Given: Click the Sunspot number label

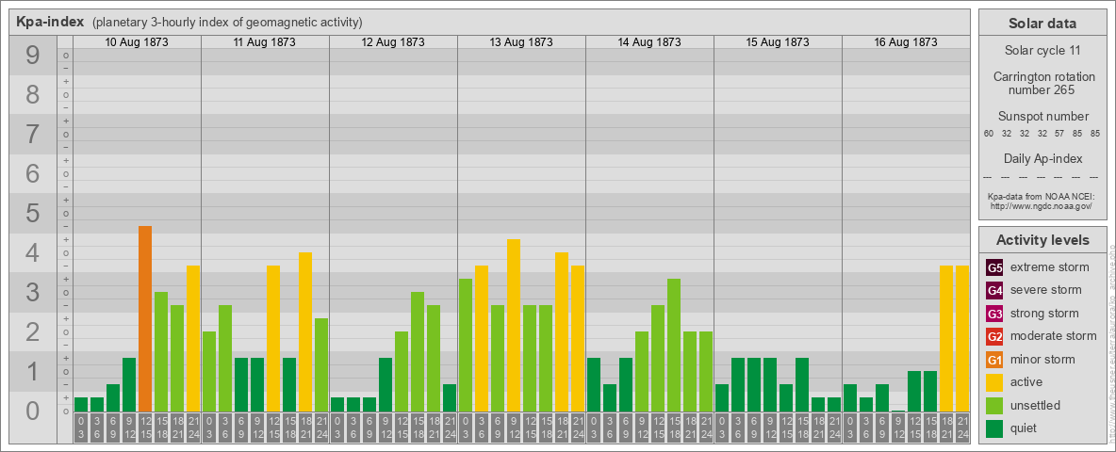Looking at the screenshot, I should [1042, 117].
